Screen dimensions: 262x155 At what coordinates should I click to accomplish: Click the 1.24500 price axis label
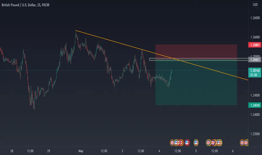pyautogui.click(x=255, y=95)
